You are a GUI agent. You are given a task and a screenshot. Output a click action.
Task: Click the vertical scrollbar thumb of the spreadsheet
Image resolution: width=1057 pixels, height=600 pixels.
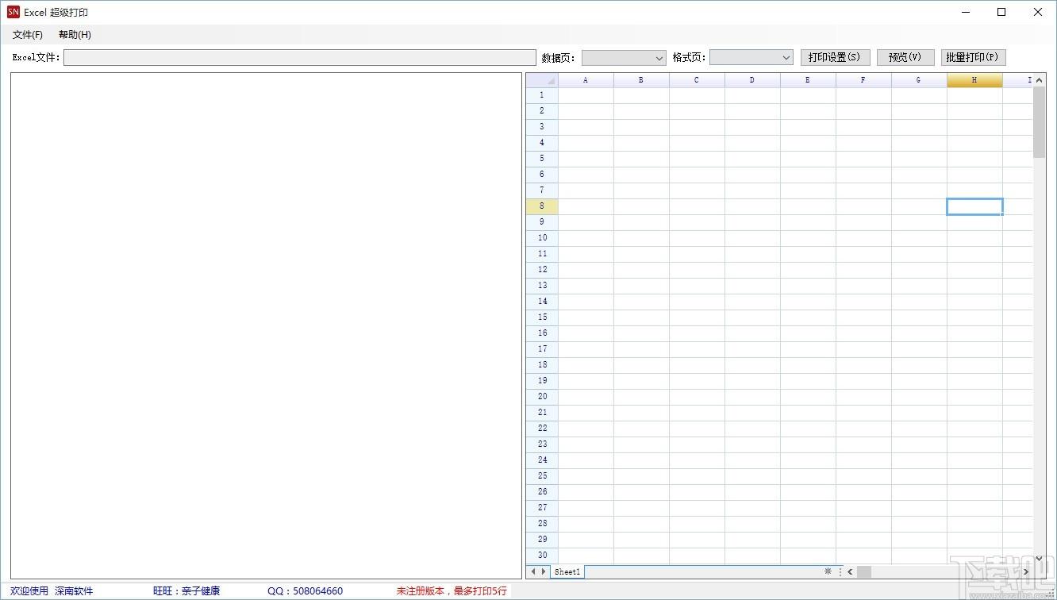(x=1040, y=122)
